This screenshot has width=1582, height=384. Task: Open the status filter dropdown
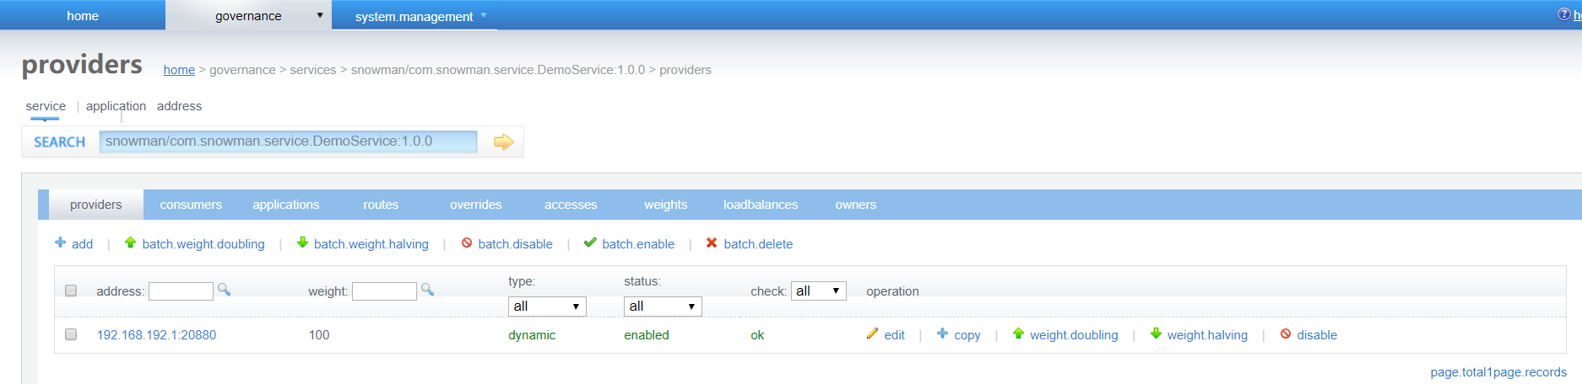[x=663, y=307]
